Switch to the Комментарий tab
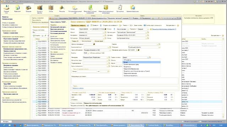 99,41
